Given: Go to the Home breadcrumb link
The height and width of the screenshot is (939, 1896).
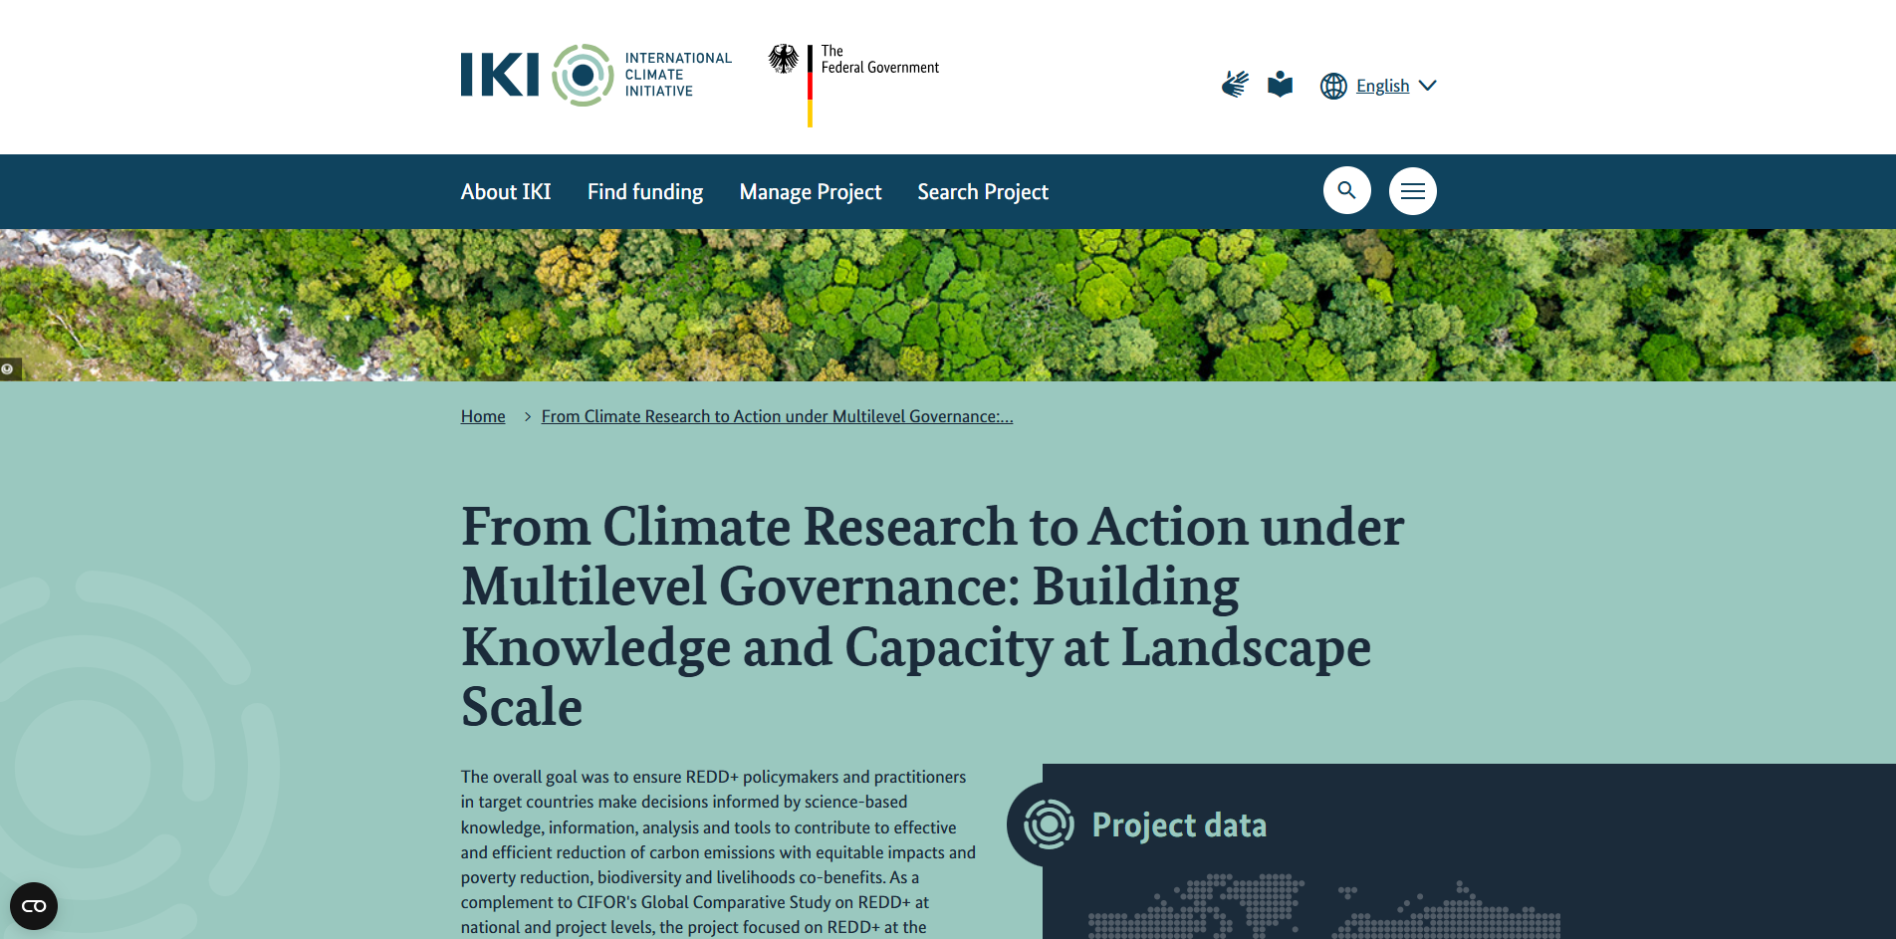Looking at the screenshot, I should pyautogui.click(x=483, y=416).
